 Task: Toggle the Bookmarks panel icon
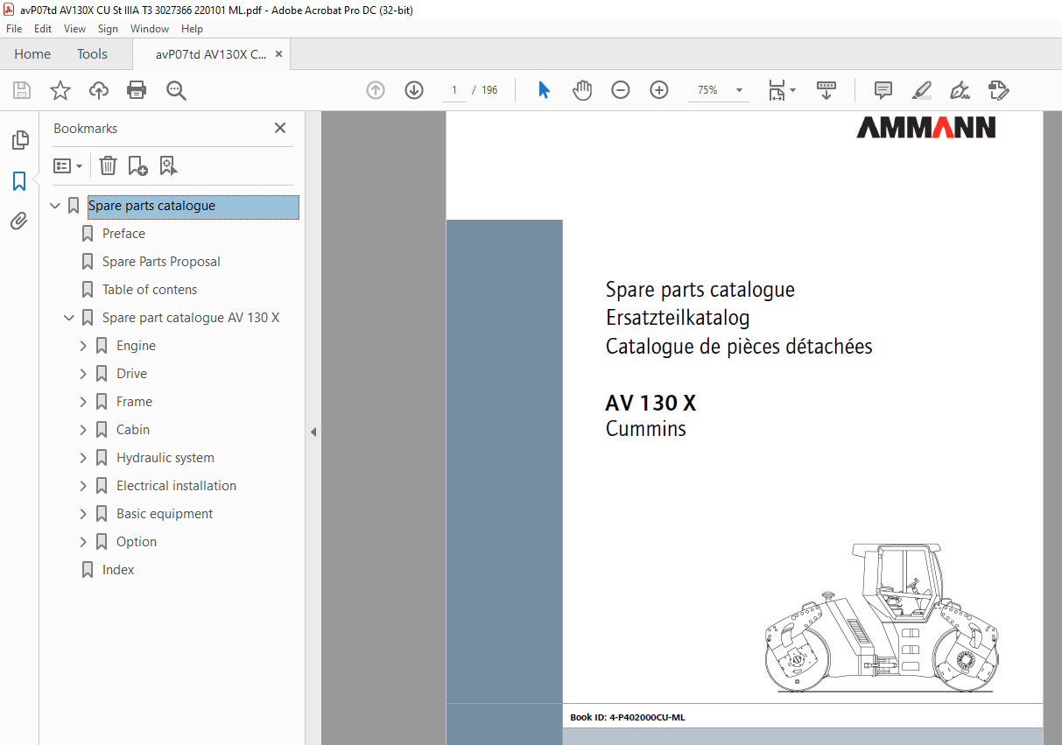tap(19, 181)
